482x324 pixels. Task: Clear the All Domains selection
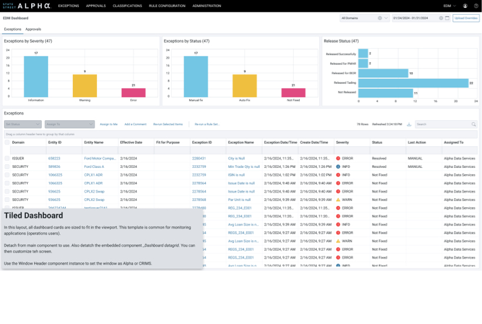[380, 18]
